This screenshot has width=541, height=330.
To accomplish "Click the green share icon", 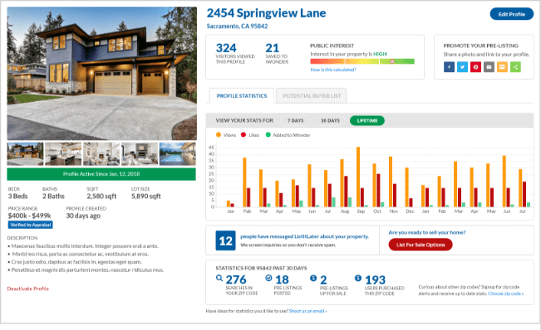I will click(515, 67).
